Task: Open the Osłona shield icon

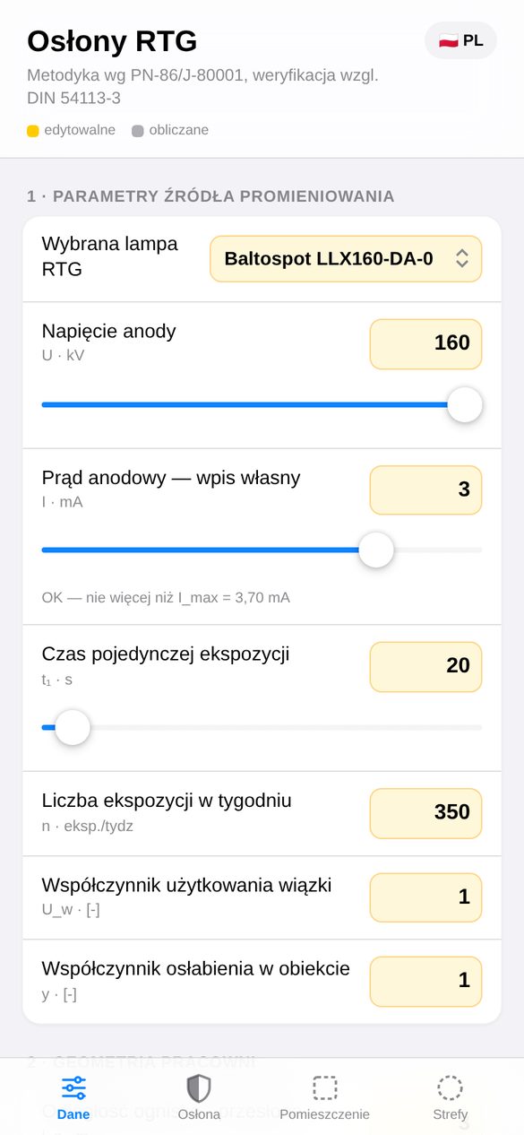Action: tap(199, 1087)
